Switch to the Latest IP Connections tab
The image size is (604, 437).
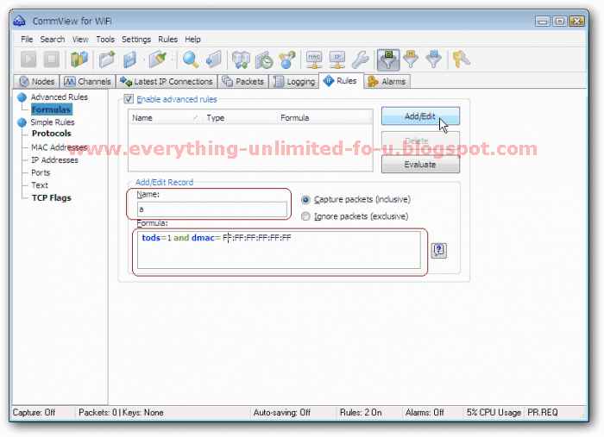click(x=167, y=82)
